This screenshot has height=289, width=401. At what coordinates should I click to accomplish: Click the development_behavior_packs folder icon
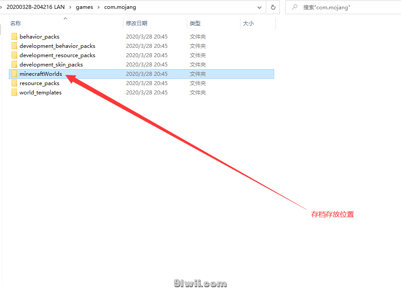pos(14,46)
